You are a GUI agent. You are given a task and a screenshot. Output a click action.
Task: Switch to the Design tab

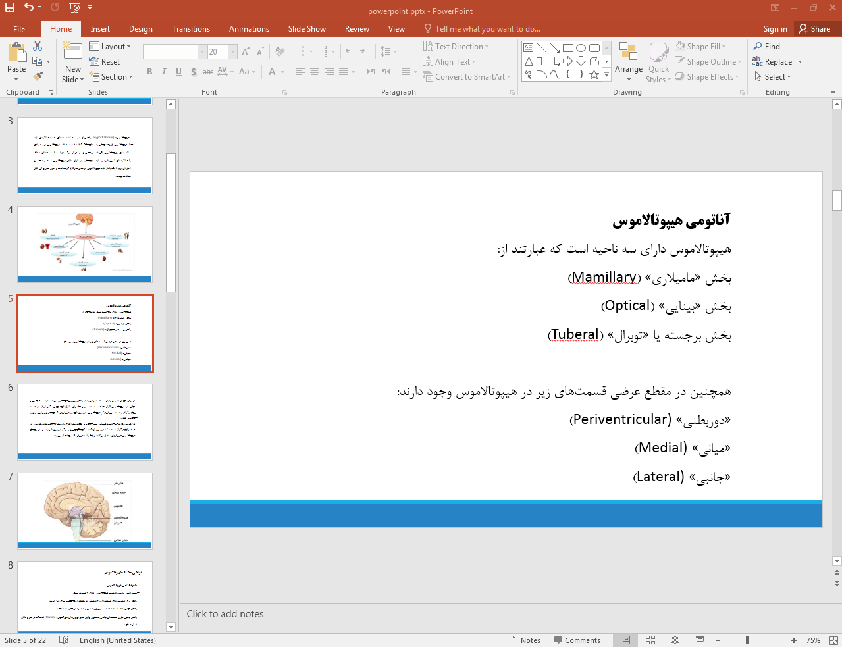[x=140, y=29]
